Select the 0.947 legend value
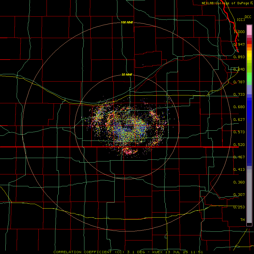This screenshot has height=254, width=254. coord(239,44)
